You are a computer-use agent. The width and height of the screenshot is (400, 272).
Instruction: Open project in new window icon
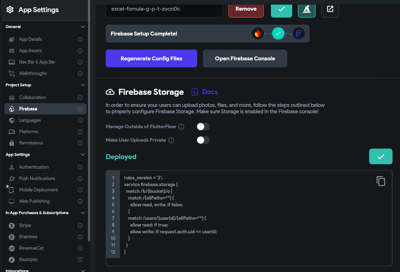point(330,9)
